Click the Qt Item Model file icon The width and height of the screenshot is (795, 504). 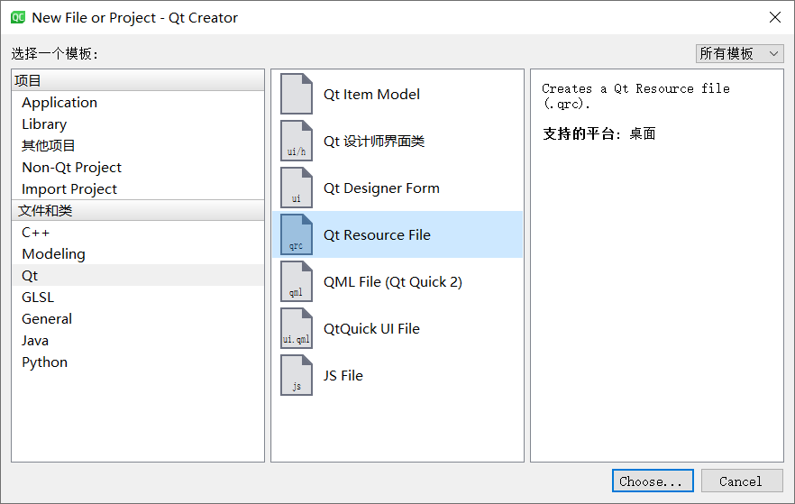[x=296, y=94]
